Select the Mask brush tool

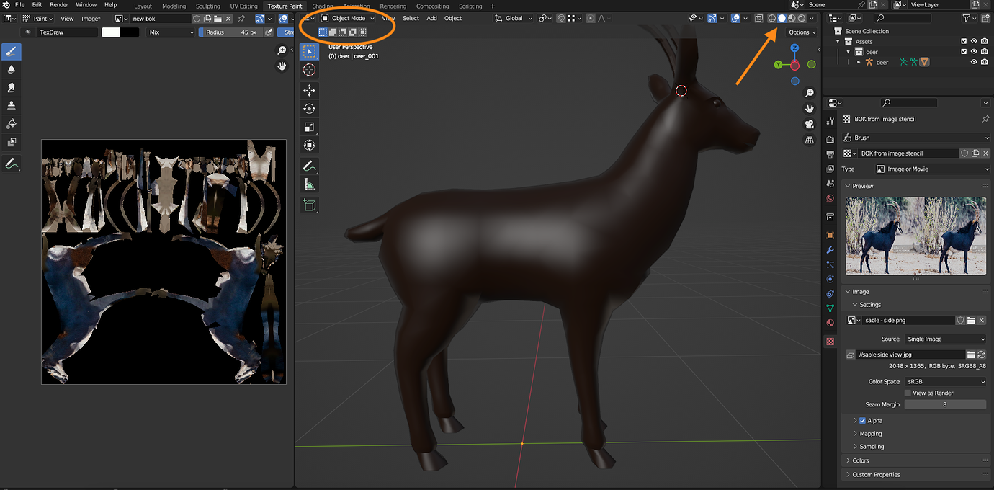click(x=11, y=142)
